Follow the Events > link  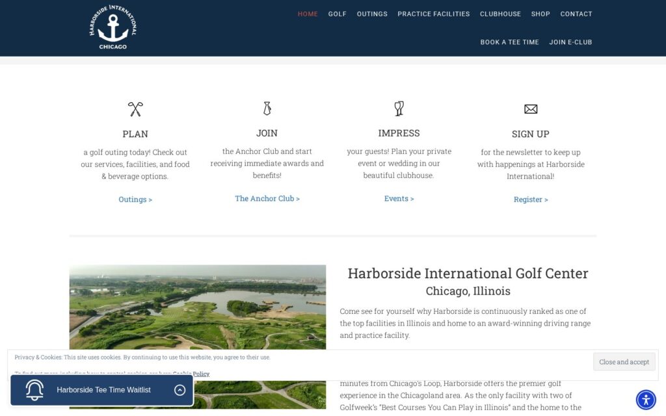tap(399, 198)
